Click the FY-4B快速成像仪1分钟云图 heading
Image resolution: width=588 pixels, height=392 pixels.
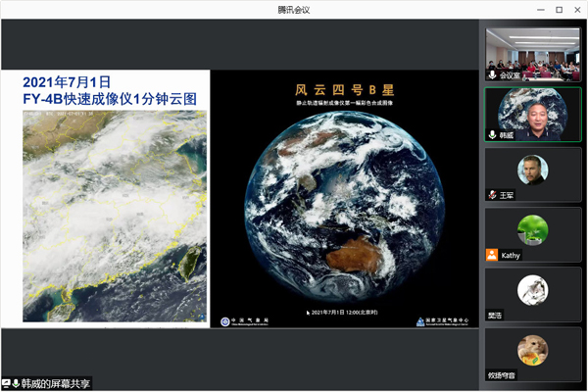[110, 99]
